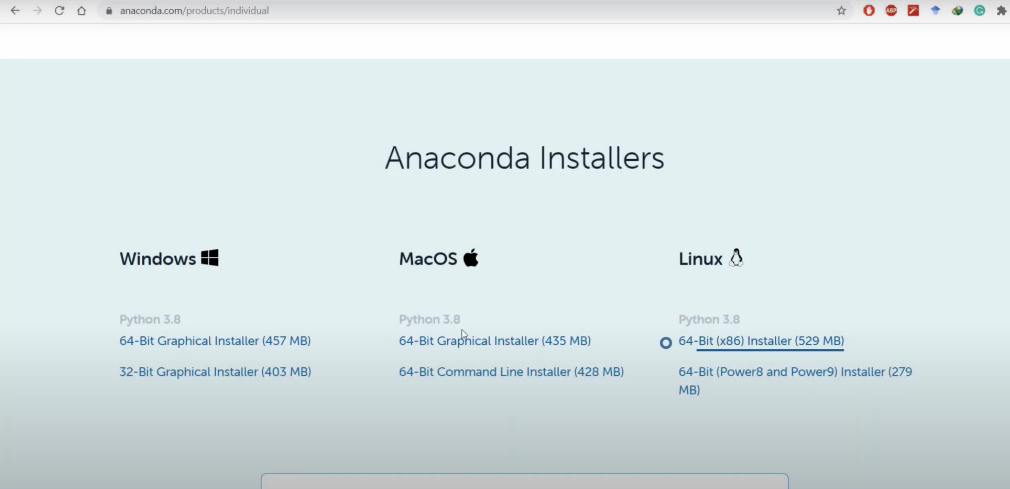Download Linux Power8 and Power9 Installer
Screen dimensions: 1010x489
tap(795, 372)
